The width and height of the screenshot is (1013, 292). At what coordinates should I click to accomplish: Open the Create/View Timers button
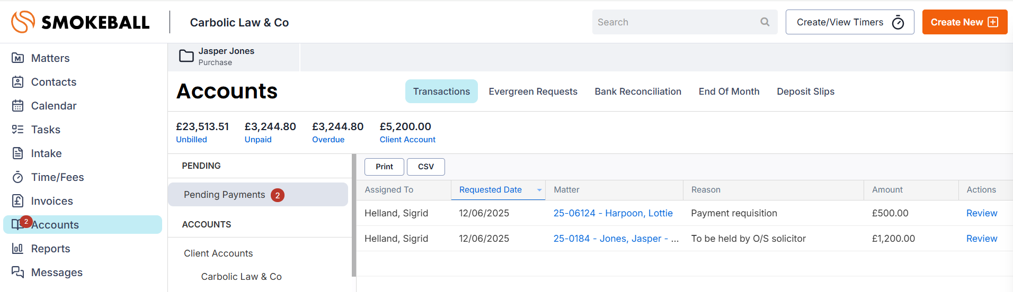point(850,22)
